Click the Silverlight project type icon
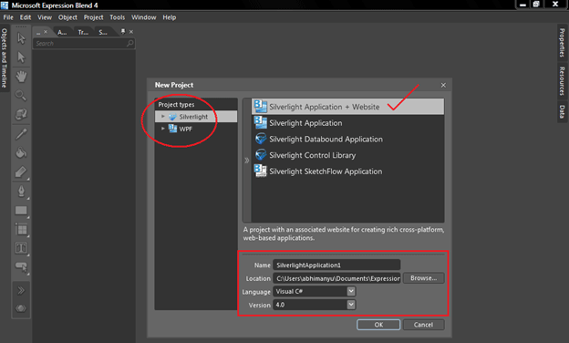The width and height of the screenshot is (569, 343). 172,117
